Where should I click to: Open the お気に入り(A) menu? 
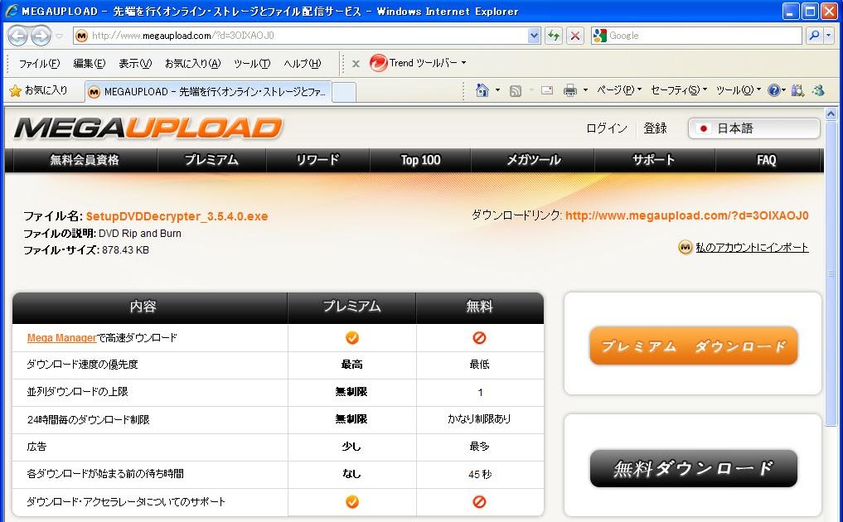192,64
